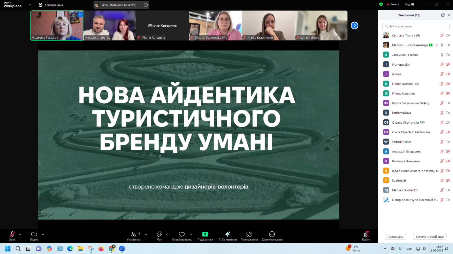Open the Конференция tab
Screen dimensions: 453x254
click(51, 5)
